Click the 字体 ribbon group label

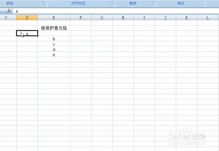click(10, 3)
